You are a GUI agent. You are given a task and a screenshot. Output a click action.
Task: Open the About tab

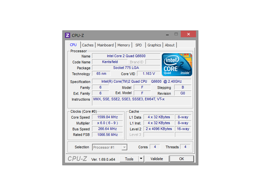coord(170,45)
